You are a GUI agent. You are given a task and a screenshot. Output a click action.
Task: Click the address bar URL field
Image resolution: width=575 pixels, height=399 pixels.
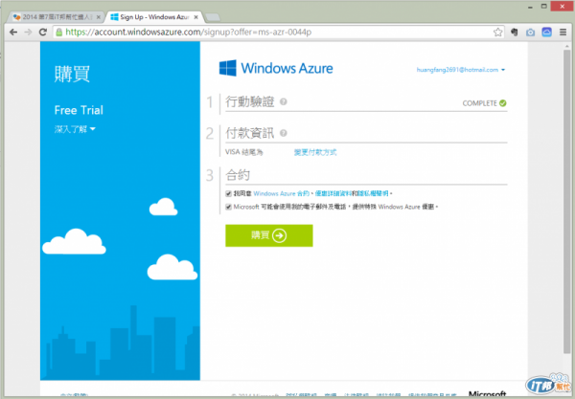277,33
